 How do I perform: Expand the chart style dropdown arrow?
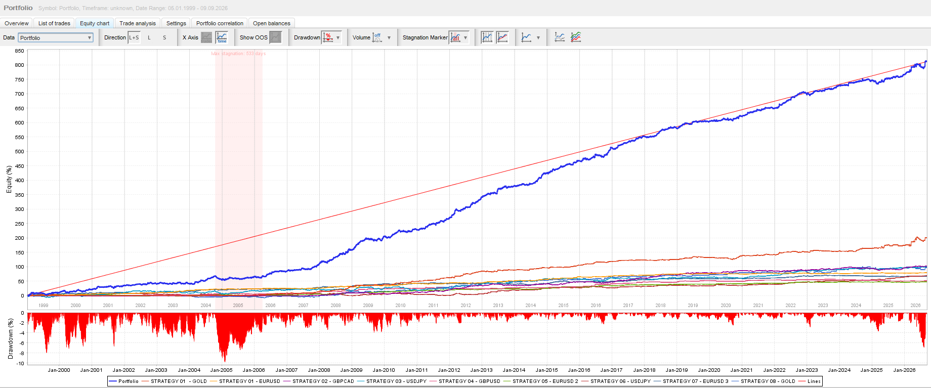(x=538, y=38)
